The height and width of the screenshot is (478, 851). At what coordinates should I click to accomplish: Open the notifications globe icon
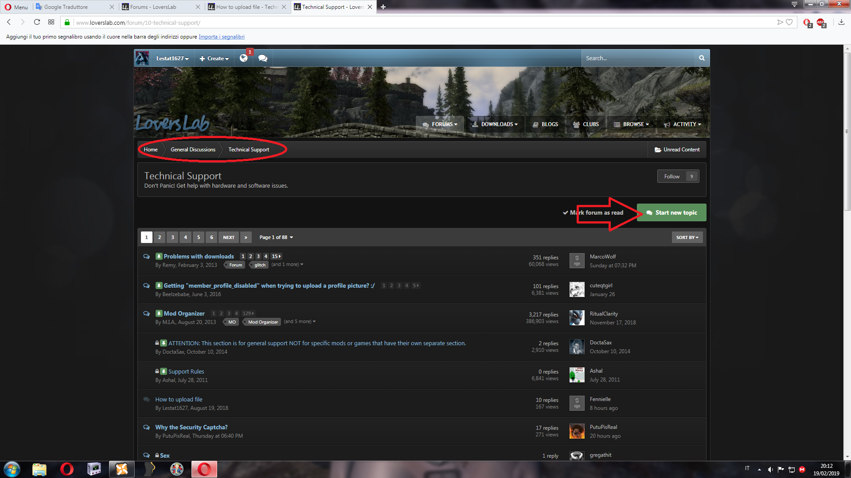[243, 58]
